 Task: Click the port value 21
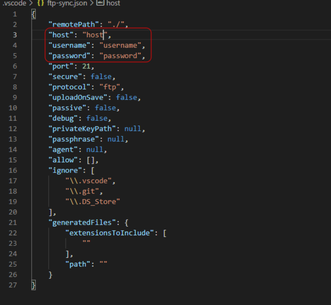[x=86, y=66]
